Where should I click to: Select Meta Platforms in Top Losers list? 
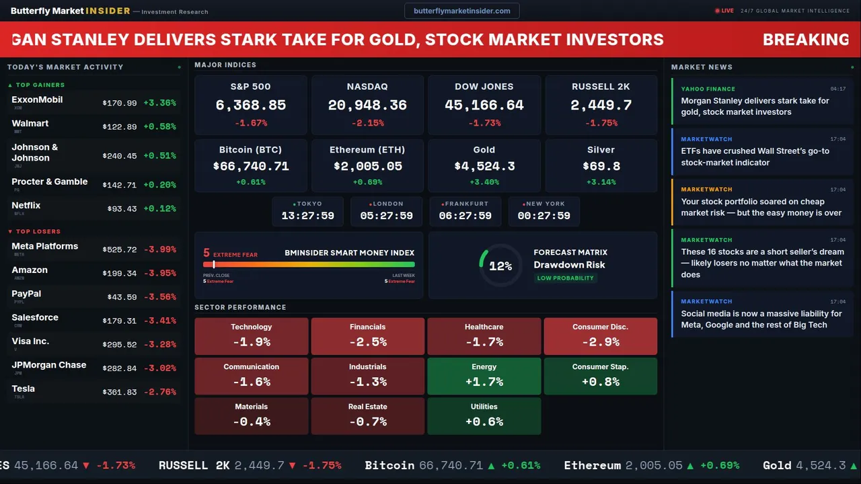tap(93, 249)
